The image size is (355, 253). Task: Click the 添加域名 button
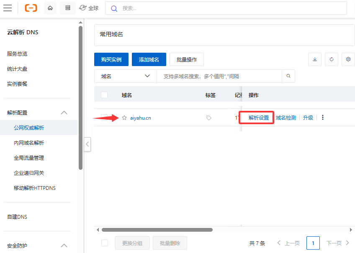(x=149, y=60)
